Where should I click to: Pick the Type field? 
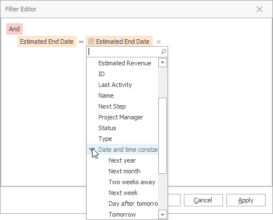[x=123, y=139]
